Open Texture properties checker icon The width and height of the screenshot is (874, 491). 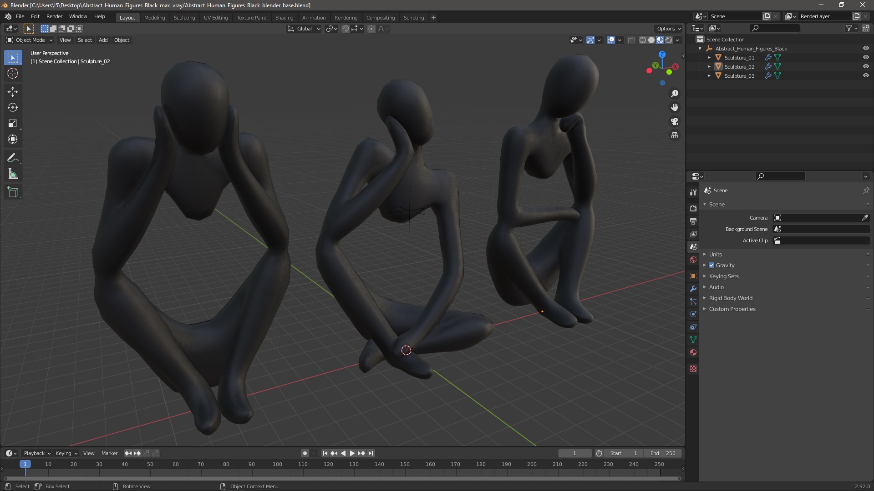coord(693,369)
